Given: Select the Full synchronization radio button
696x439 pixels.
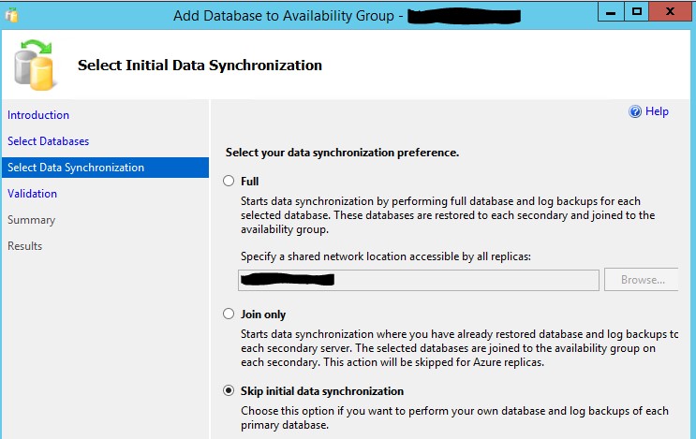Looking at the screenshot, I should (229, 182).
